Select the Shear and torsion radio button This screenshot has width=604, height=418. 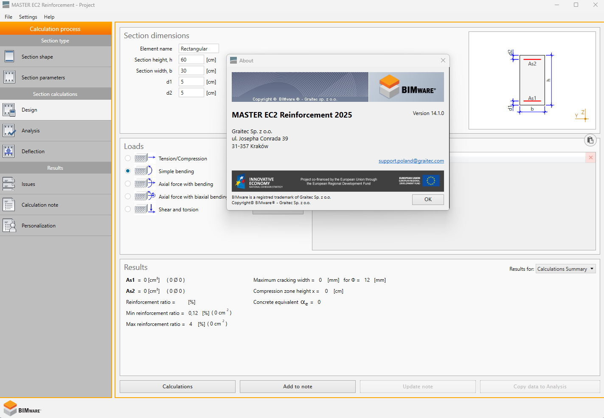point(128,209)
